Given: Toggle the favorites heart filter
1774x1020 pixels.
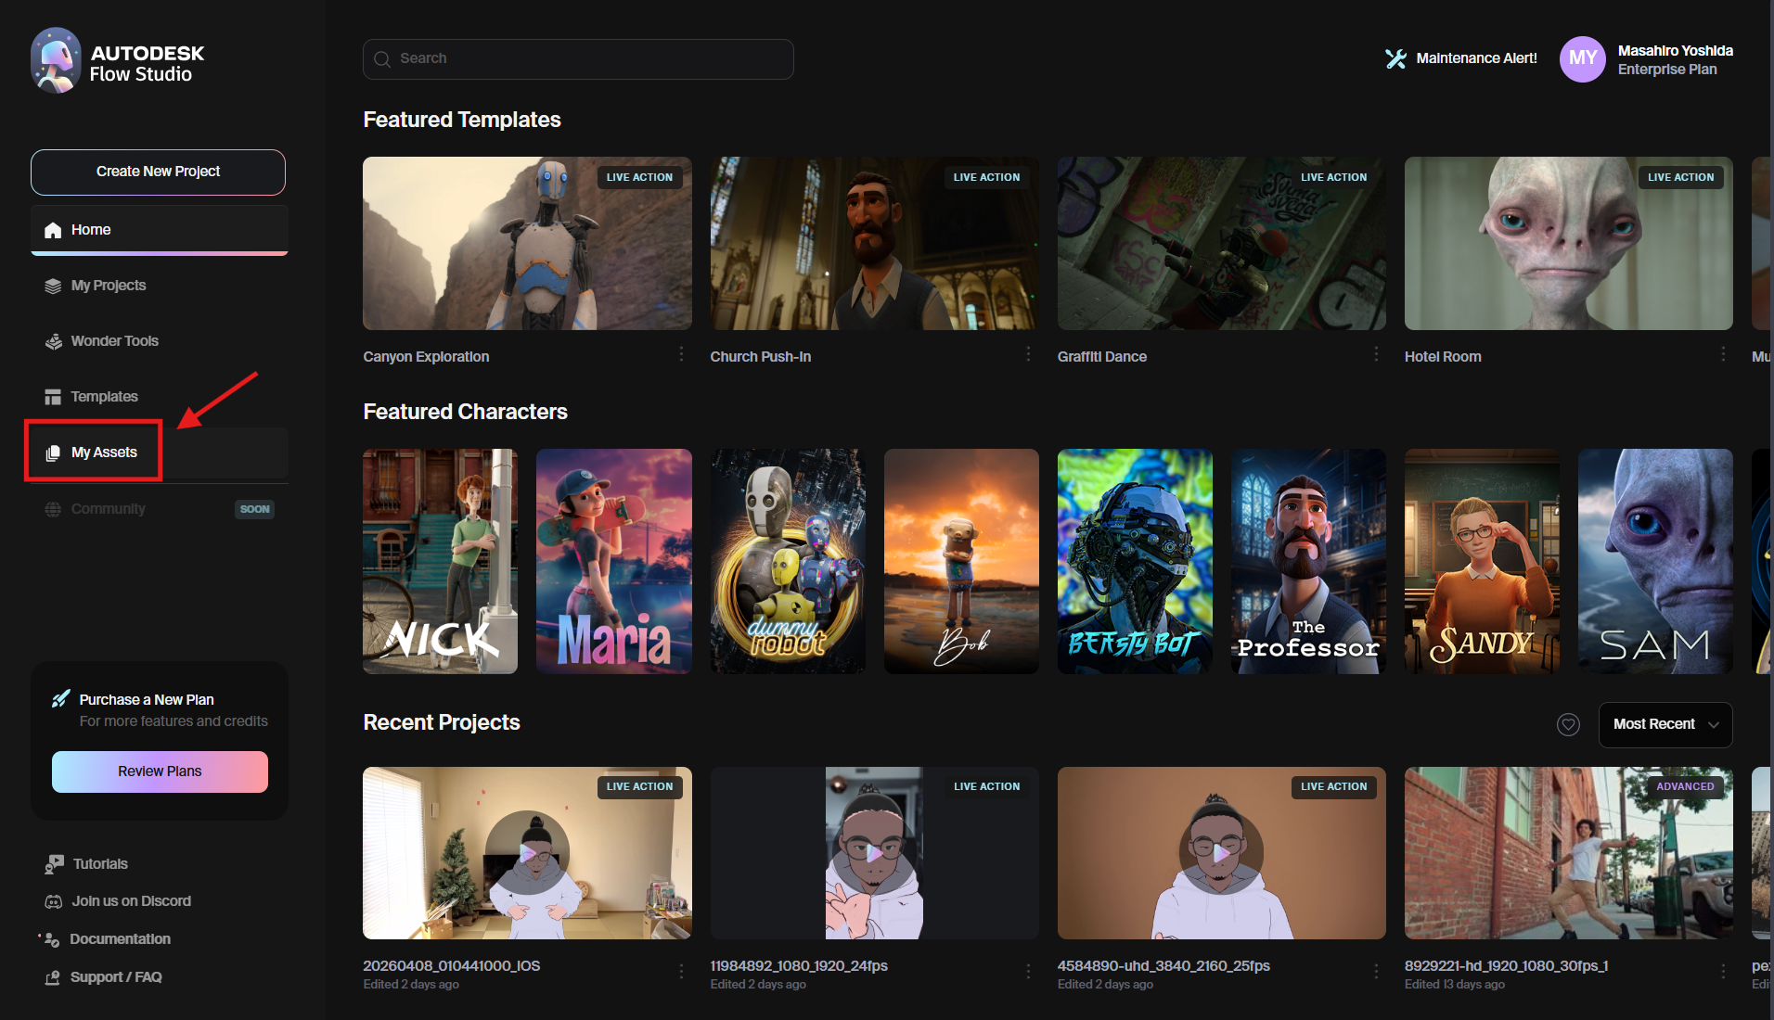Looking at the screenshot, I should tap(1568, 724).
